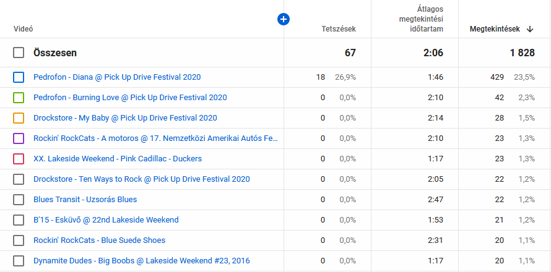The height and width of the screenshot is (272, 551).
Task: Tick checkbox for Dynamite Dudes - Big Boobs
Action: (19, 261)
